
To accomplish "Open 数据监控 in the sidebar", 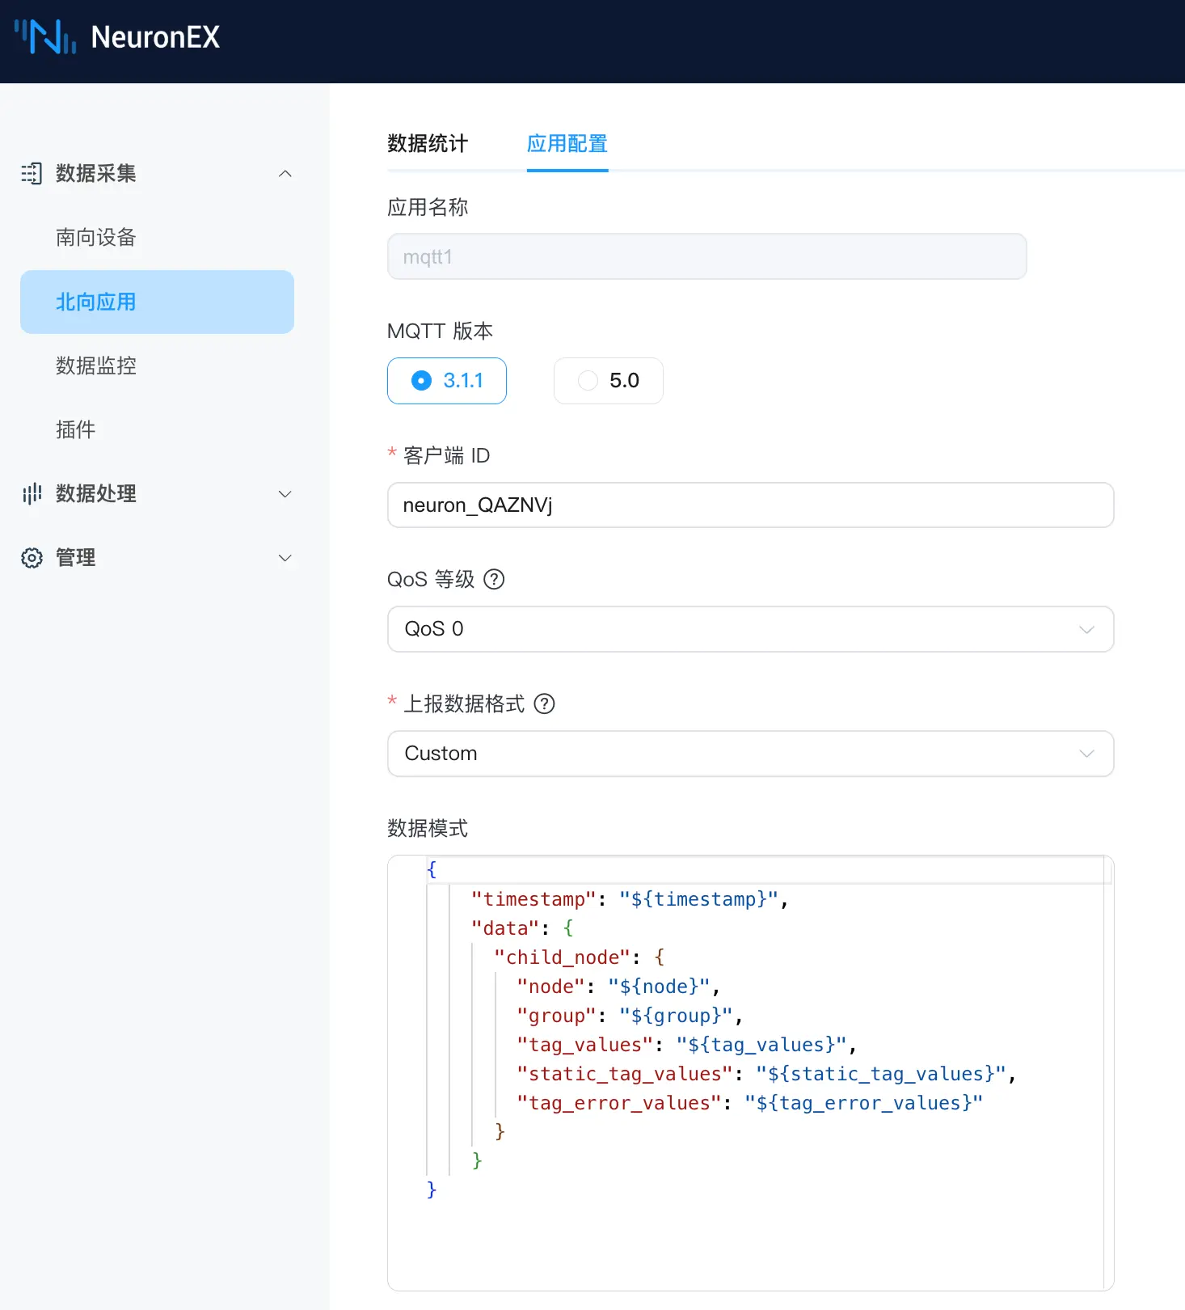I will click(x=96, y=366).
